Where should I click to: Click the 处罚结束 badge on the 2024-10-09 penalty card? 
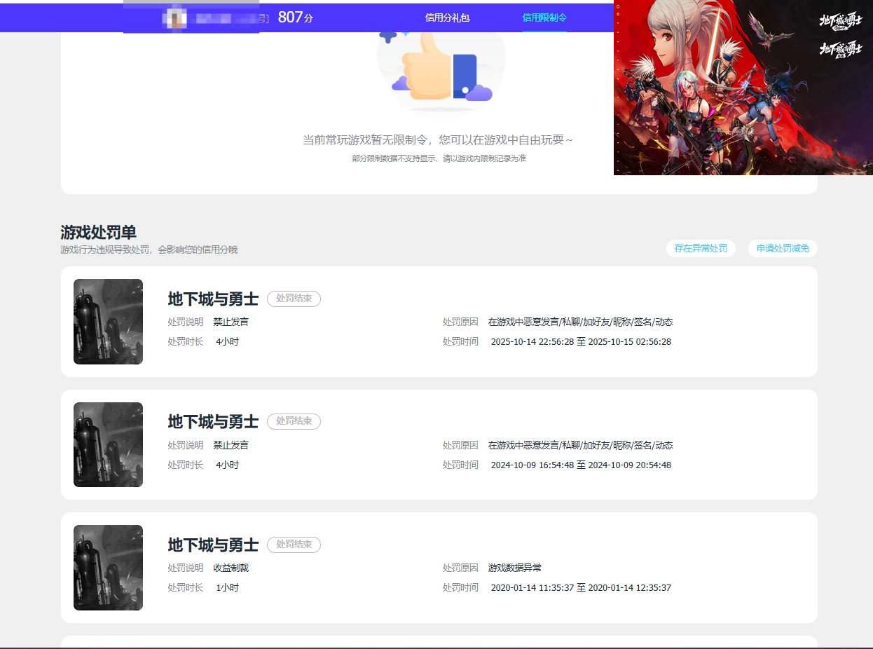pos(294,421)
